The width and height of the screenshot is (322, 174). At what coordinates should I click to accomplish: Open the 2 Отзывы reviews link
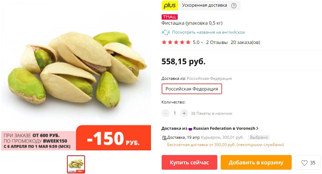click(x=217, y=43)
